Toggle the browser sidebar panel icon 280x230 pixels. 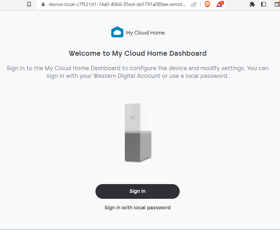264,5
